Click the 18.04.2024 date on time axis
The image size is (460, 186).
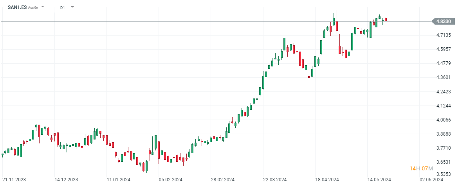tap(327, 180)
